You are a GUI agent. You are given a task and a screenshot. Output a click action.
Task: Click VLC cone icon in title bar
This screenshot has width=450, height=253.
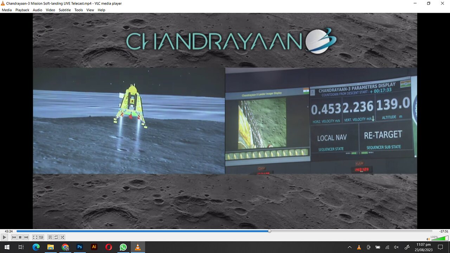point(3,3)
